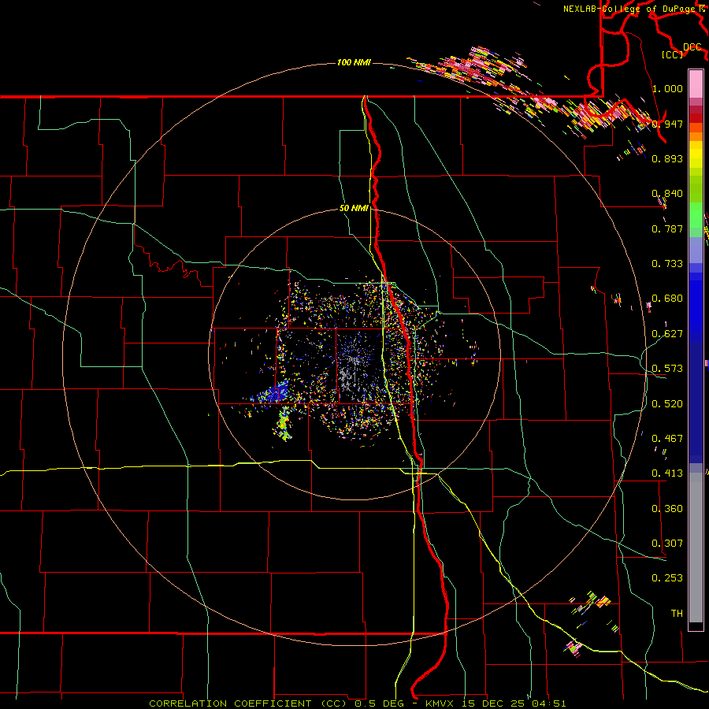This screenshot has height=709, width=709.
Task: Click the 0.253 scale value
Action: tap(667, 578)
